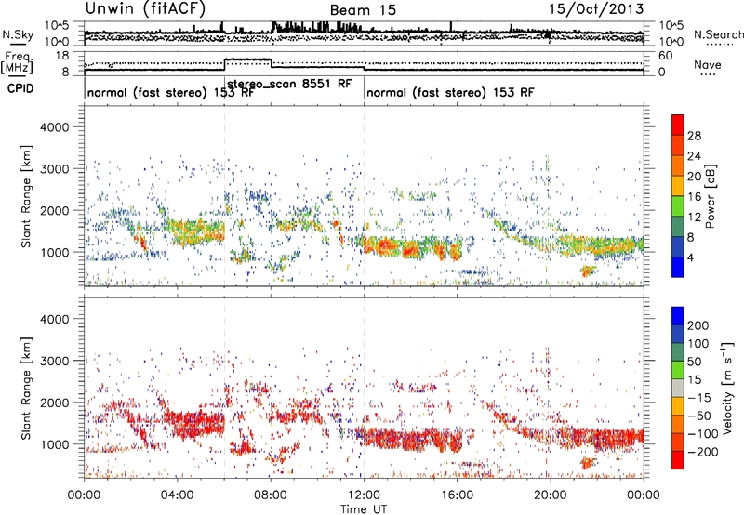Click the '08:00' time tick label
The image size is (744, 515).
click(271, 495)
